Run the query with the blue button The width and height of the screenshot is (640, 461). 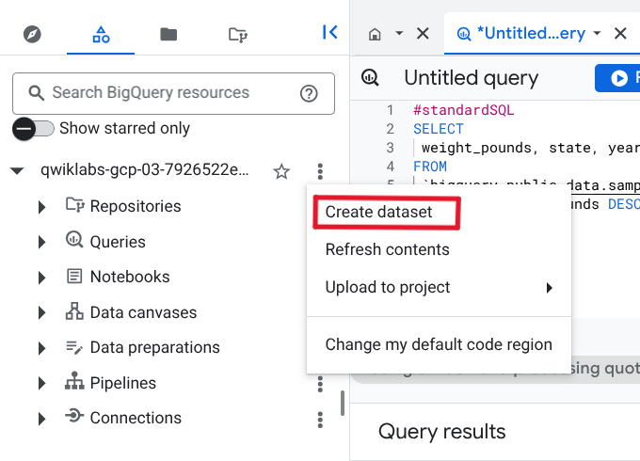pyautogui.click(x=617, y=77)
